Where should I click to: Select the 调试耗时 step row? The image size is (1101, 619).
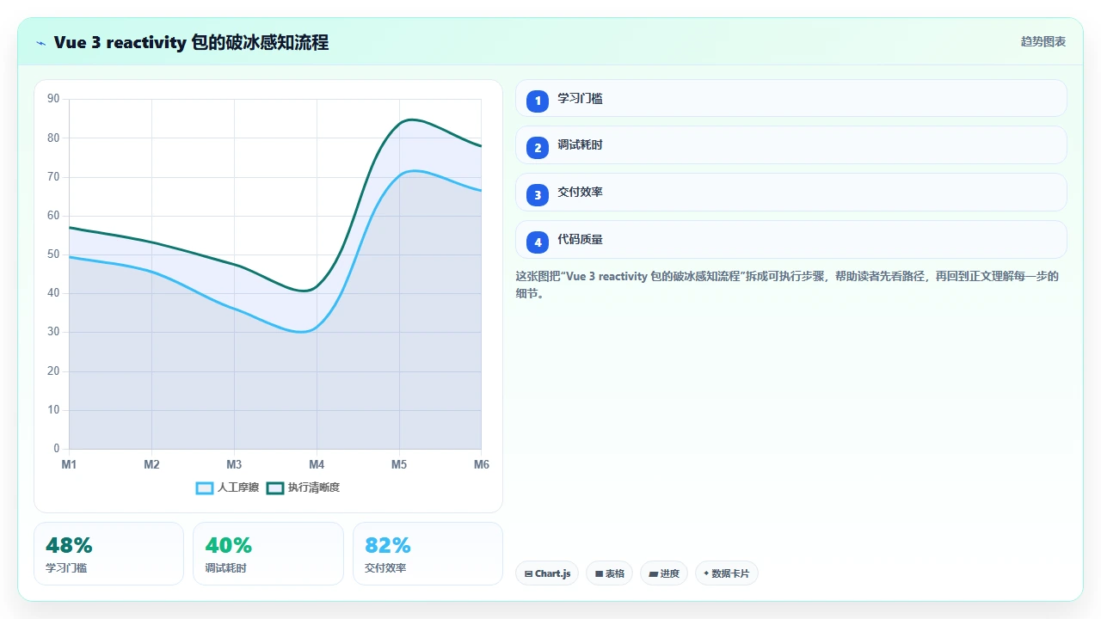(x=790, y=145)
